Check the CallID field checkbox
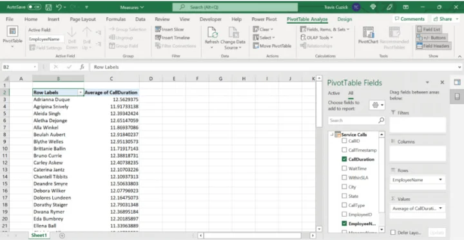The height and width of the screenshot is (240, 464). [x=344, y=141]
